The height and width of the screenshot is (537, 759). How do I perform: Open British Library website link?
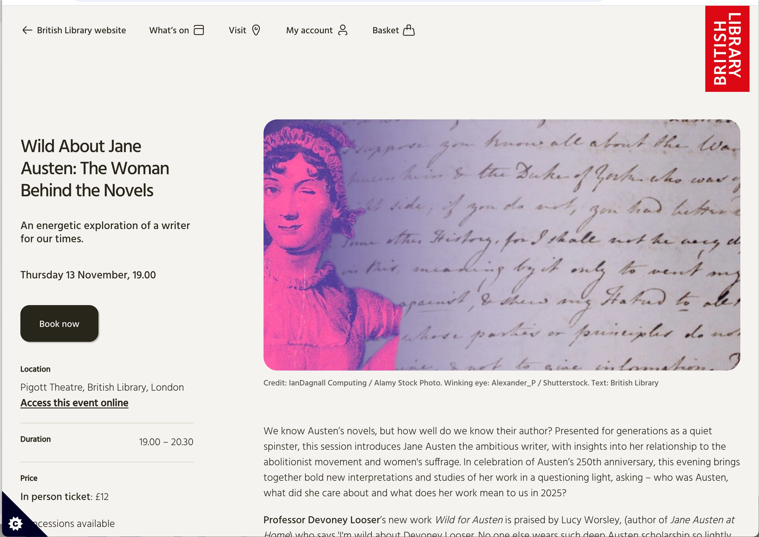[x=81, y=30]
